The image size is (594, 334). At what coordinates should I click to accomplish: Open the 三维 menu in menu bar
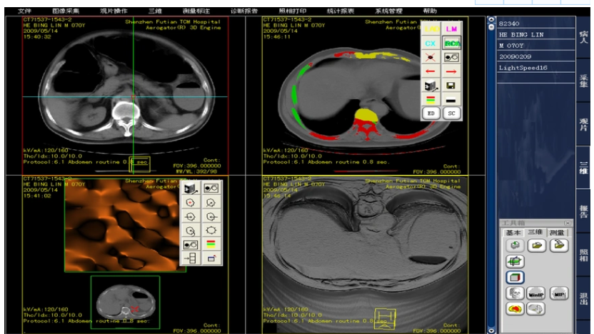pyautogui.click(x=155, y=11)
